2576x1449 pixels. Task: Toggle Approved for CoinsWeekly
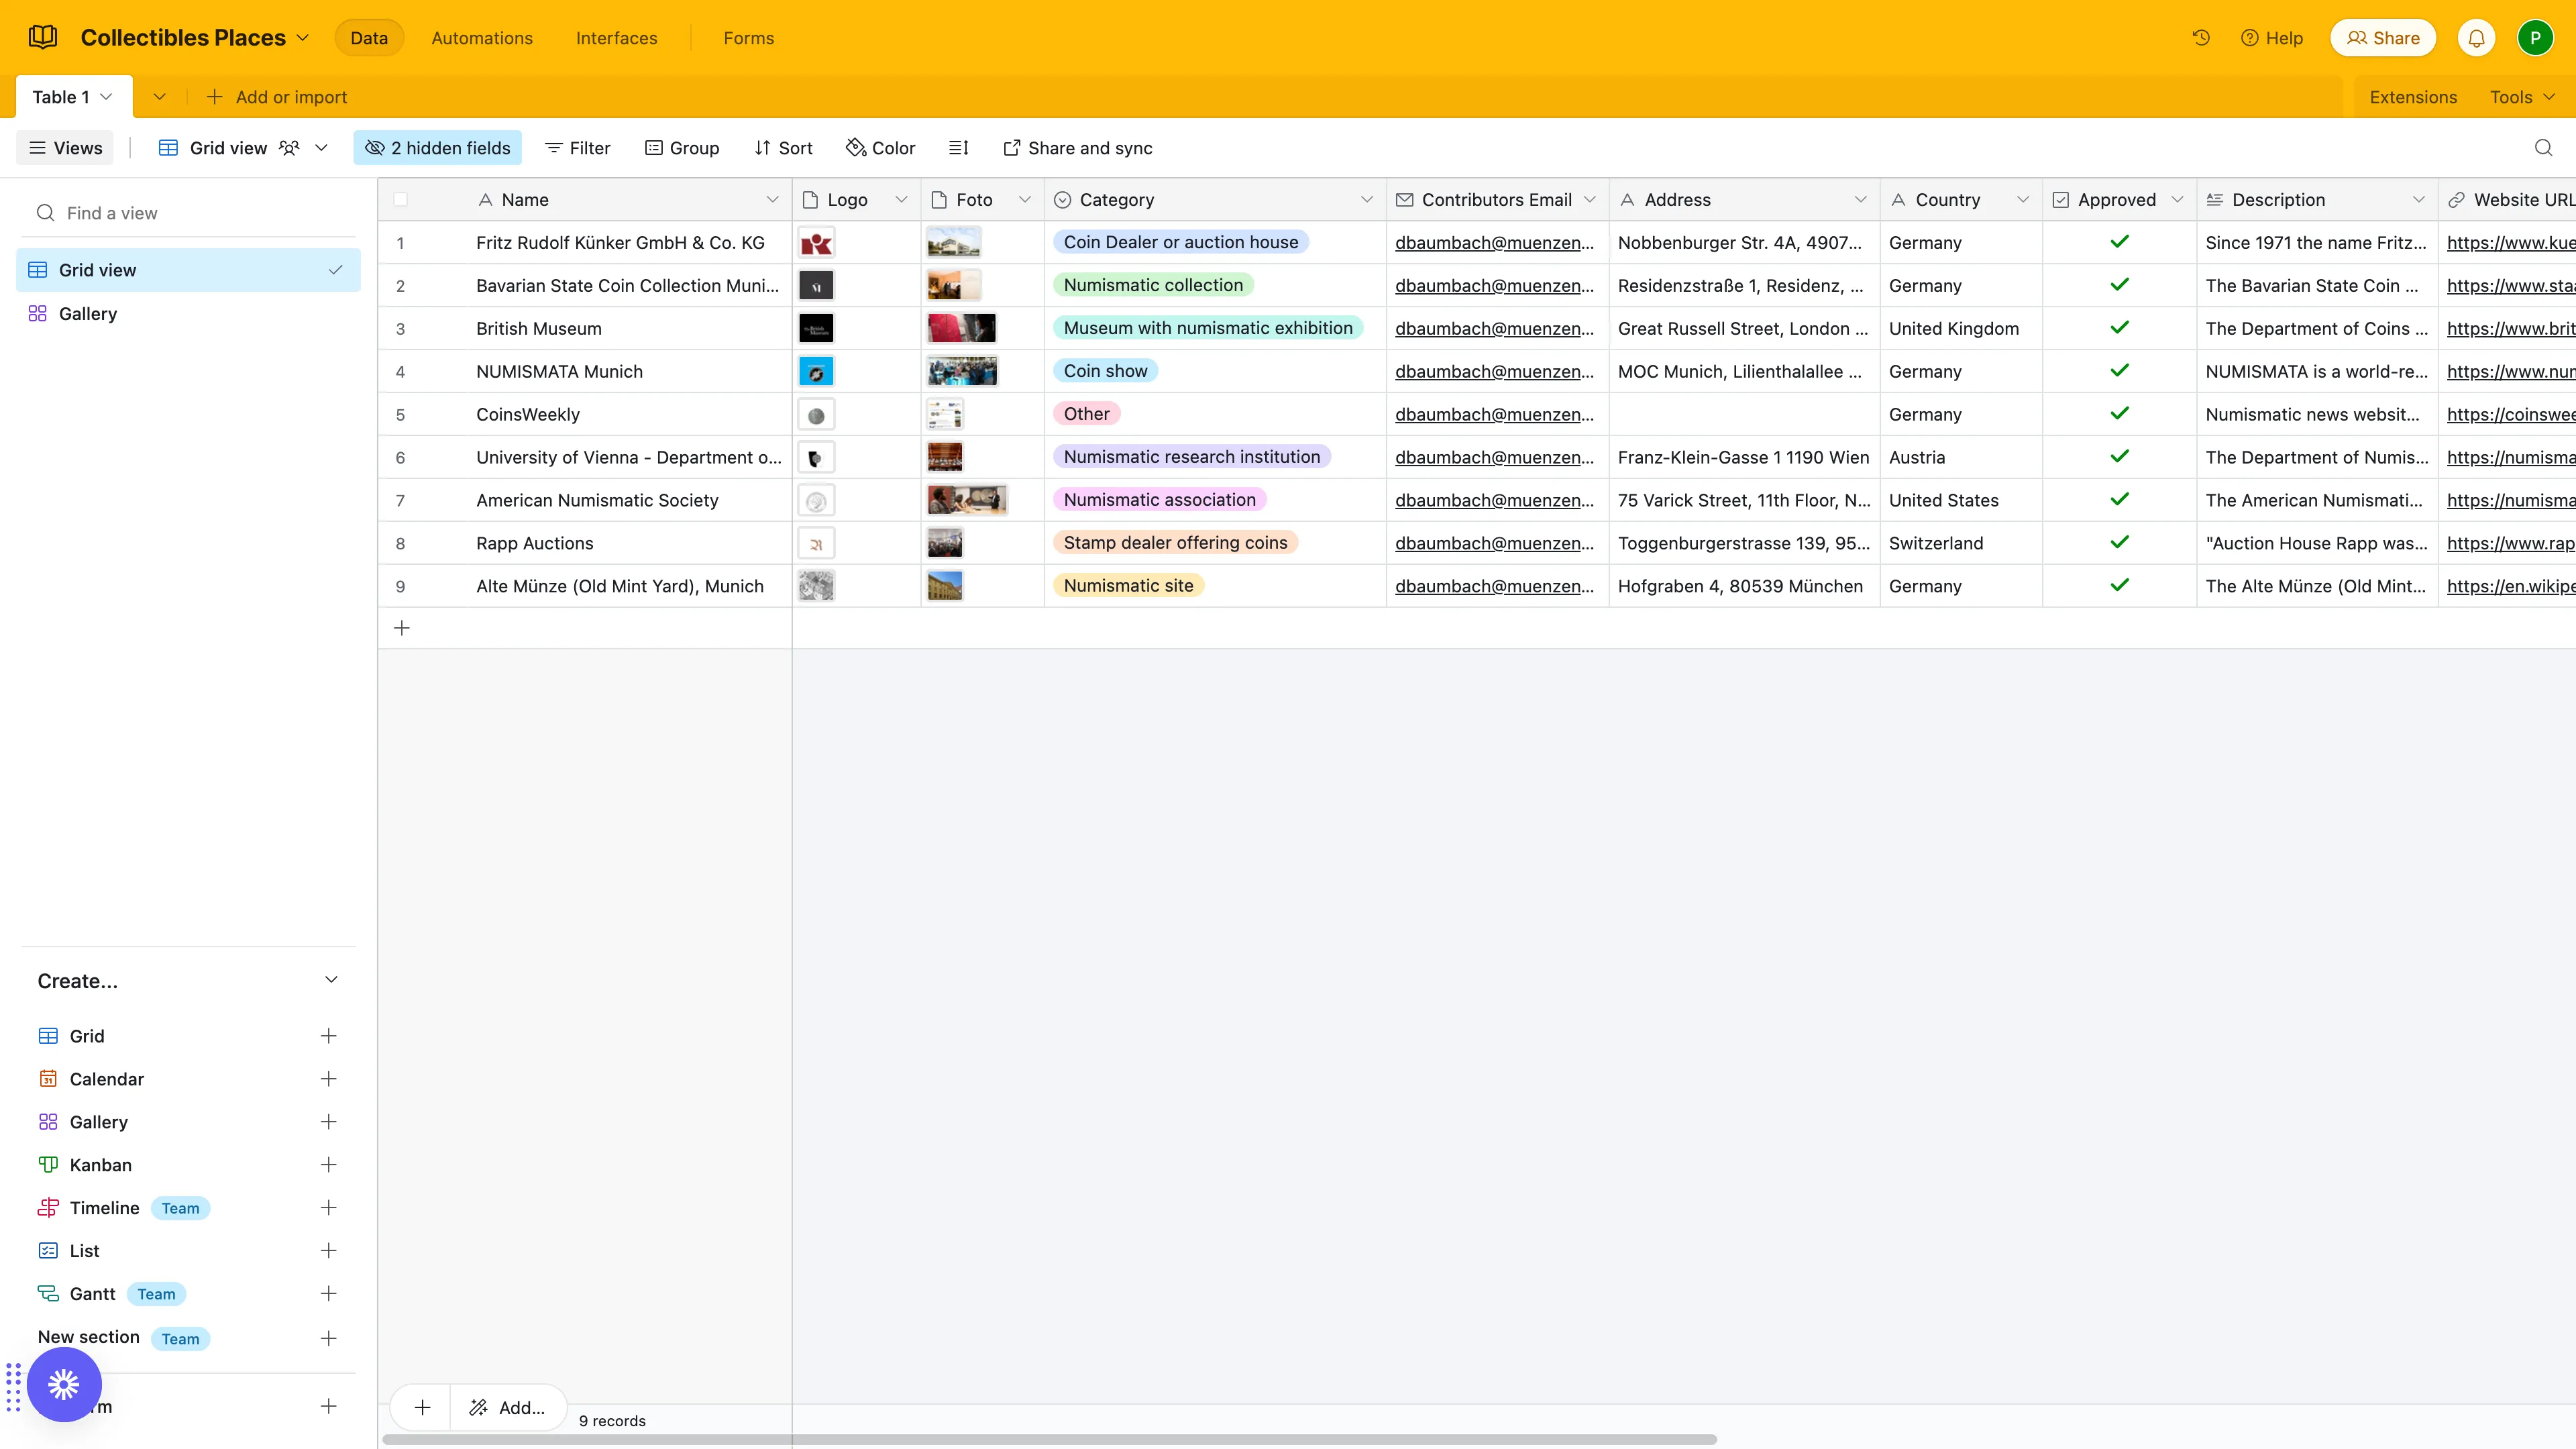[2119, 414]
